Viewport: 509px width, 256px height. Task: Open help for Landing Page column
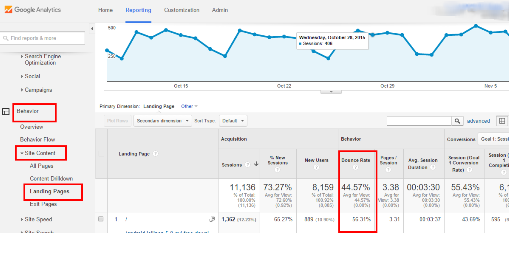155,154
